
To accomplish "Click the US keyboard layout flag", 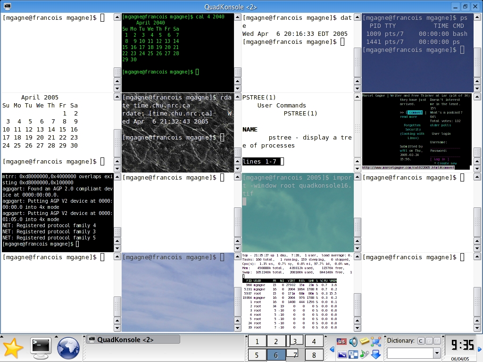I will pos(341,341).
